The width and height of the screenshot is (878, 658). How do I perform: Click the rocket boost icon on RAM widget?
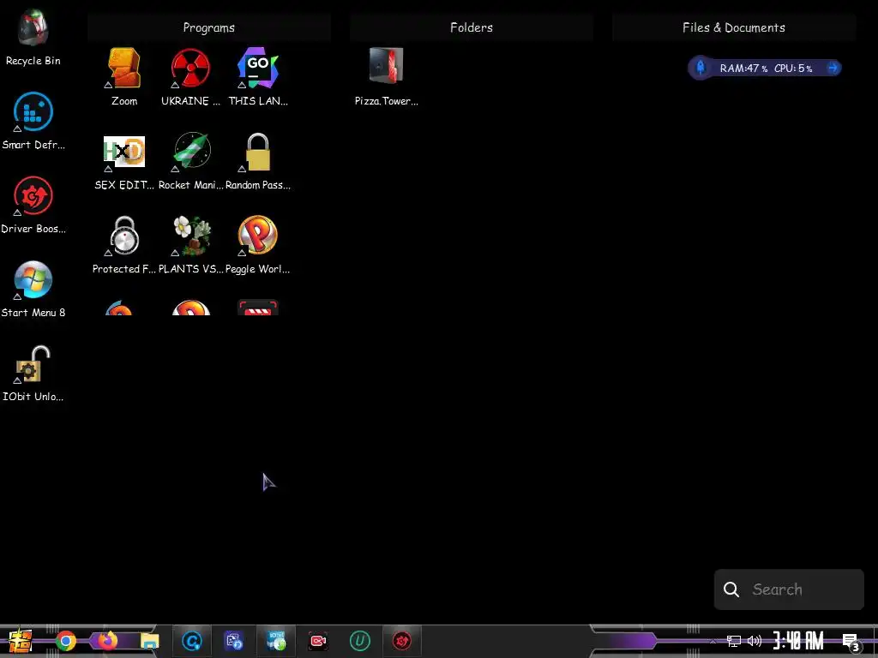[x=700, y=69]
